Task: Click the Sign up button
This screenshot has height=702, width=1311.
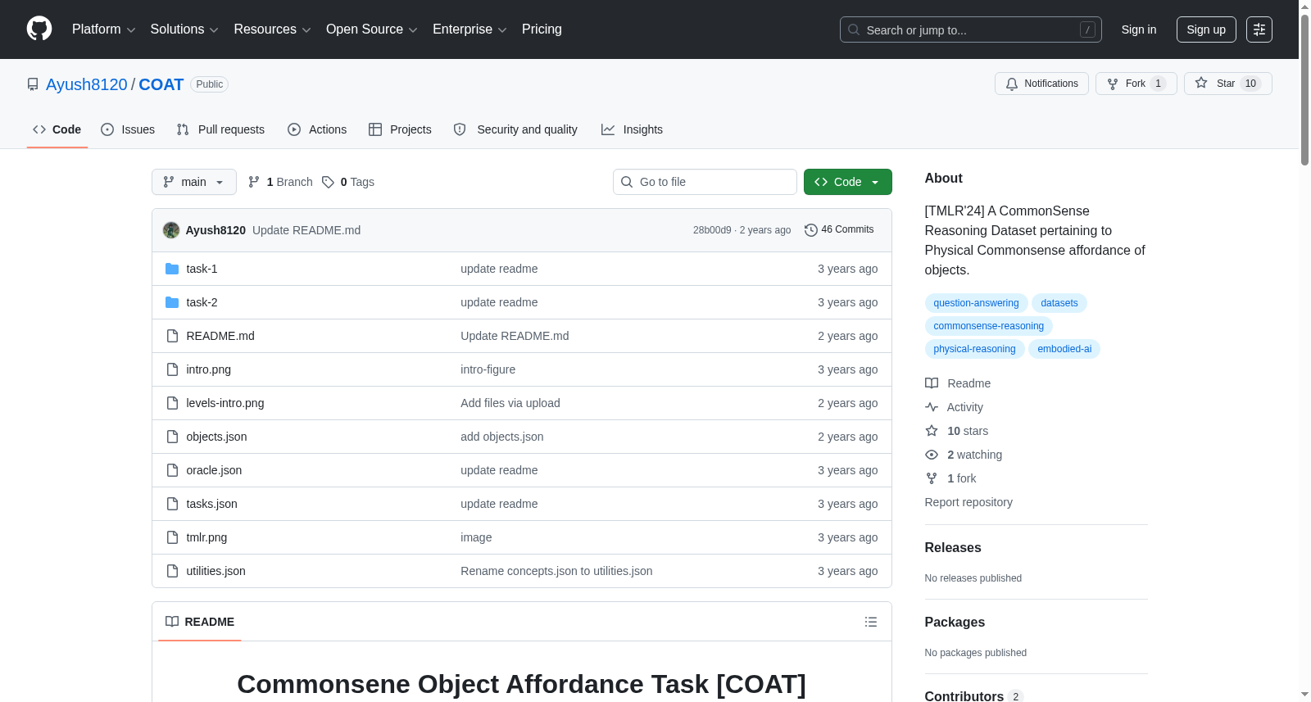Action: pos(1206,29)
